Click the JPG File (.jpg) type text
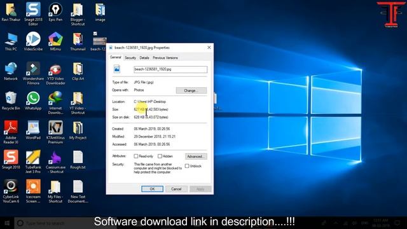This screenshot has height=229, width=407. point(144,82)
